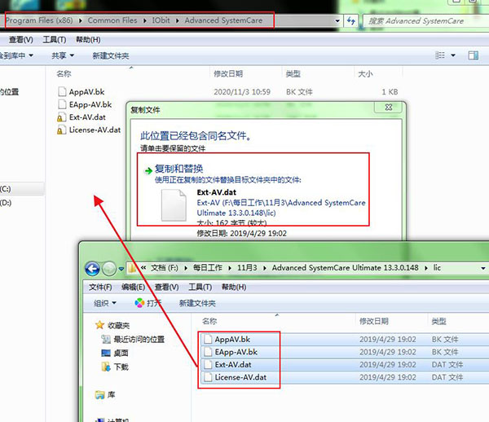The image size is (489, 422).
Task: Open 编辑(E) menu in lic window
Action: tap(133, 288)
